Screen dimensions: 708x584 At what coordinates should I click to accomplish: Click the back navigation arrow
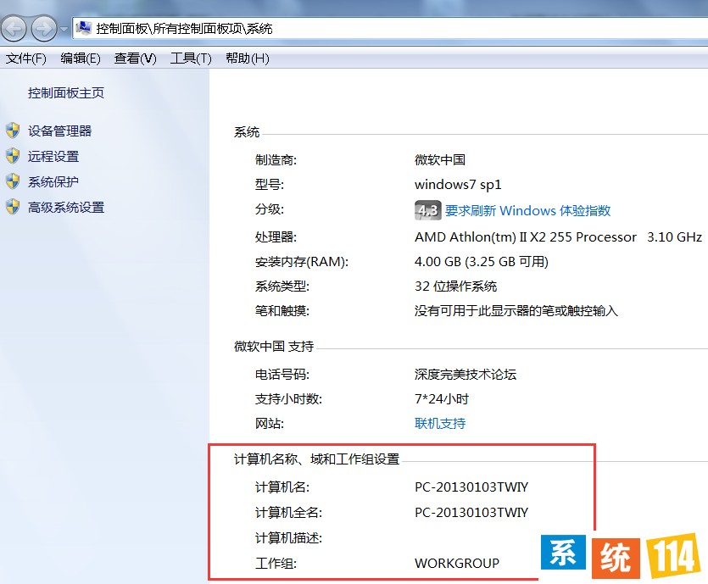point(14,28)
